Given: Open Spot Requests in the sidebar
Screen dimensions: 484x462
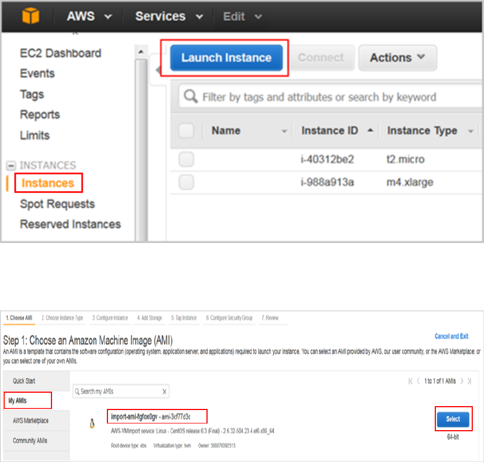Looking at the screenshot, I should [x=58, y=204].
